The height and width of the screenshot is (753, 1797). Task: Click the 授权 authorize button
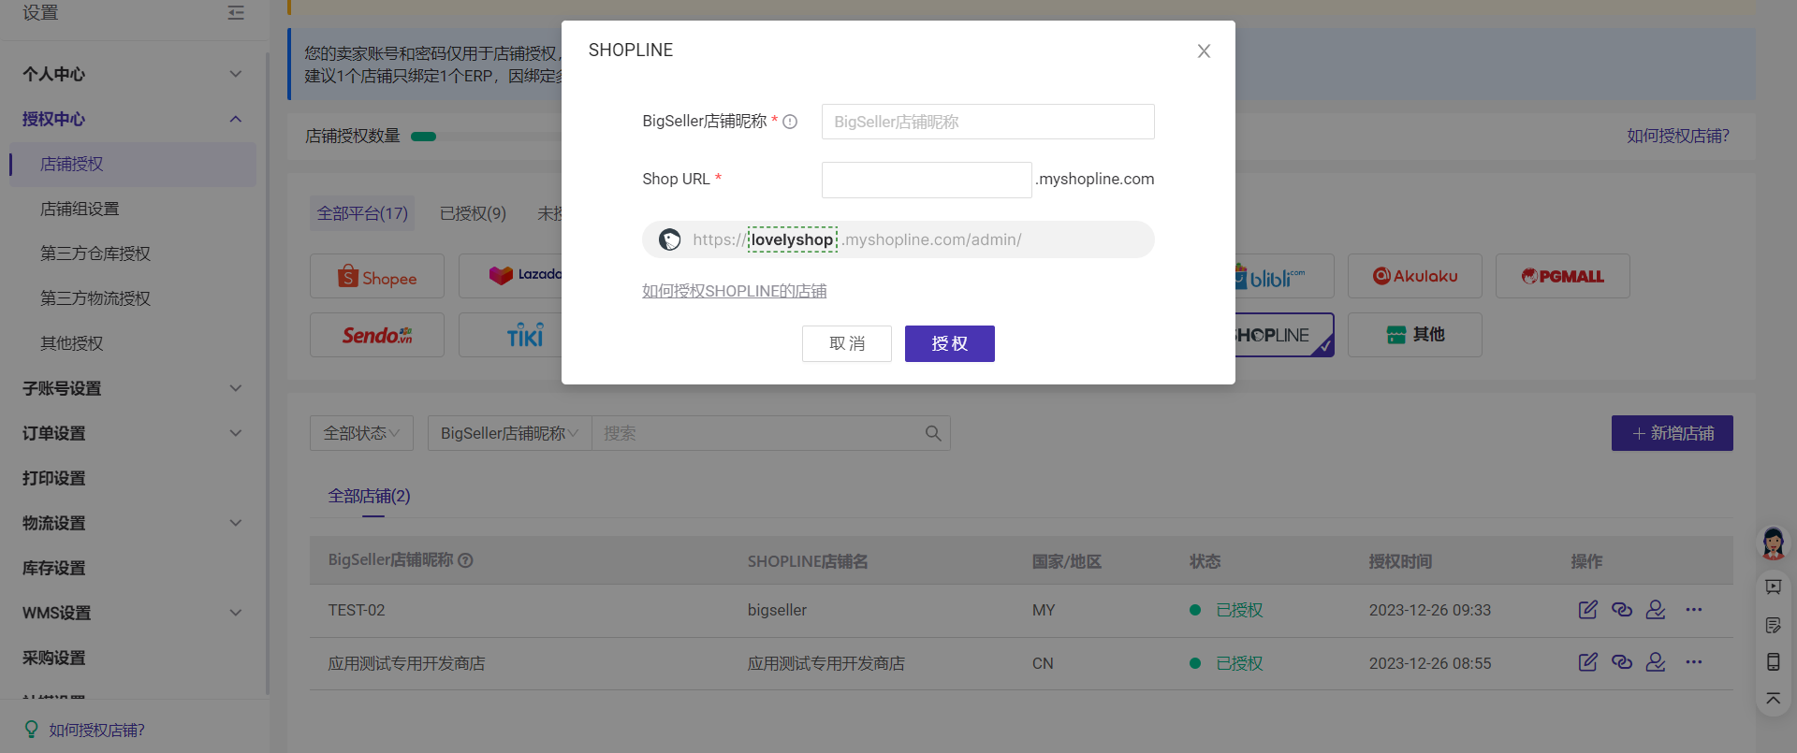click(x=949, y=343)
